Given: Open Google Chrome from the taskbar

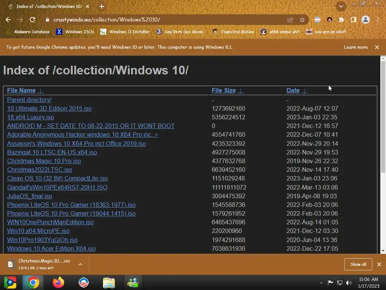Looking at the screenshot, I should pyautogui.click(x=33, y=282).
